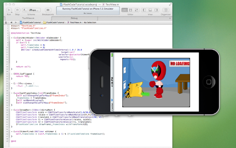
Task: Click the simulator's Home button
Action: click(209, 82)
